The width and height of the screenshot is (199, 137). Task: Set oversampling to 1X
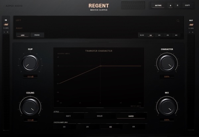pos(64,127)
